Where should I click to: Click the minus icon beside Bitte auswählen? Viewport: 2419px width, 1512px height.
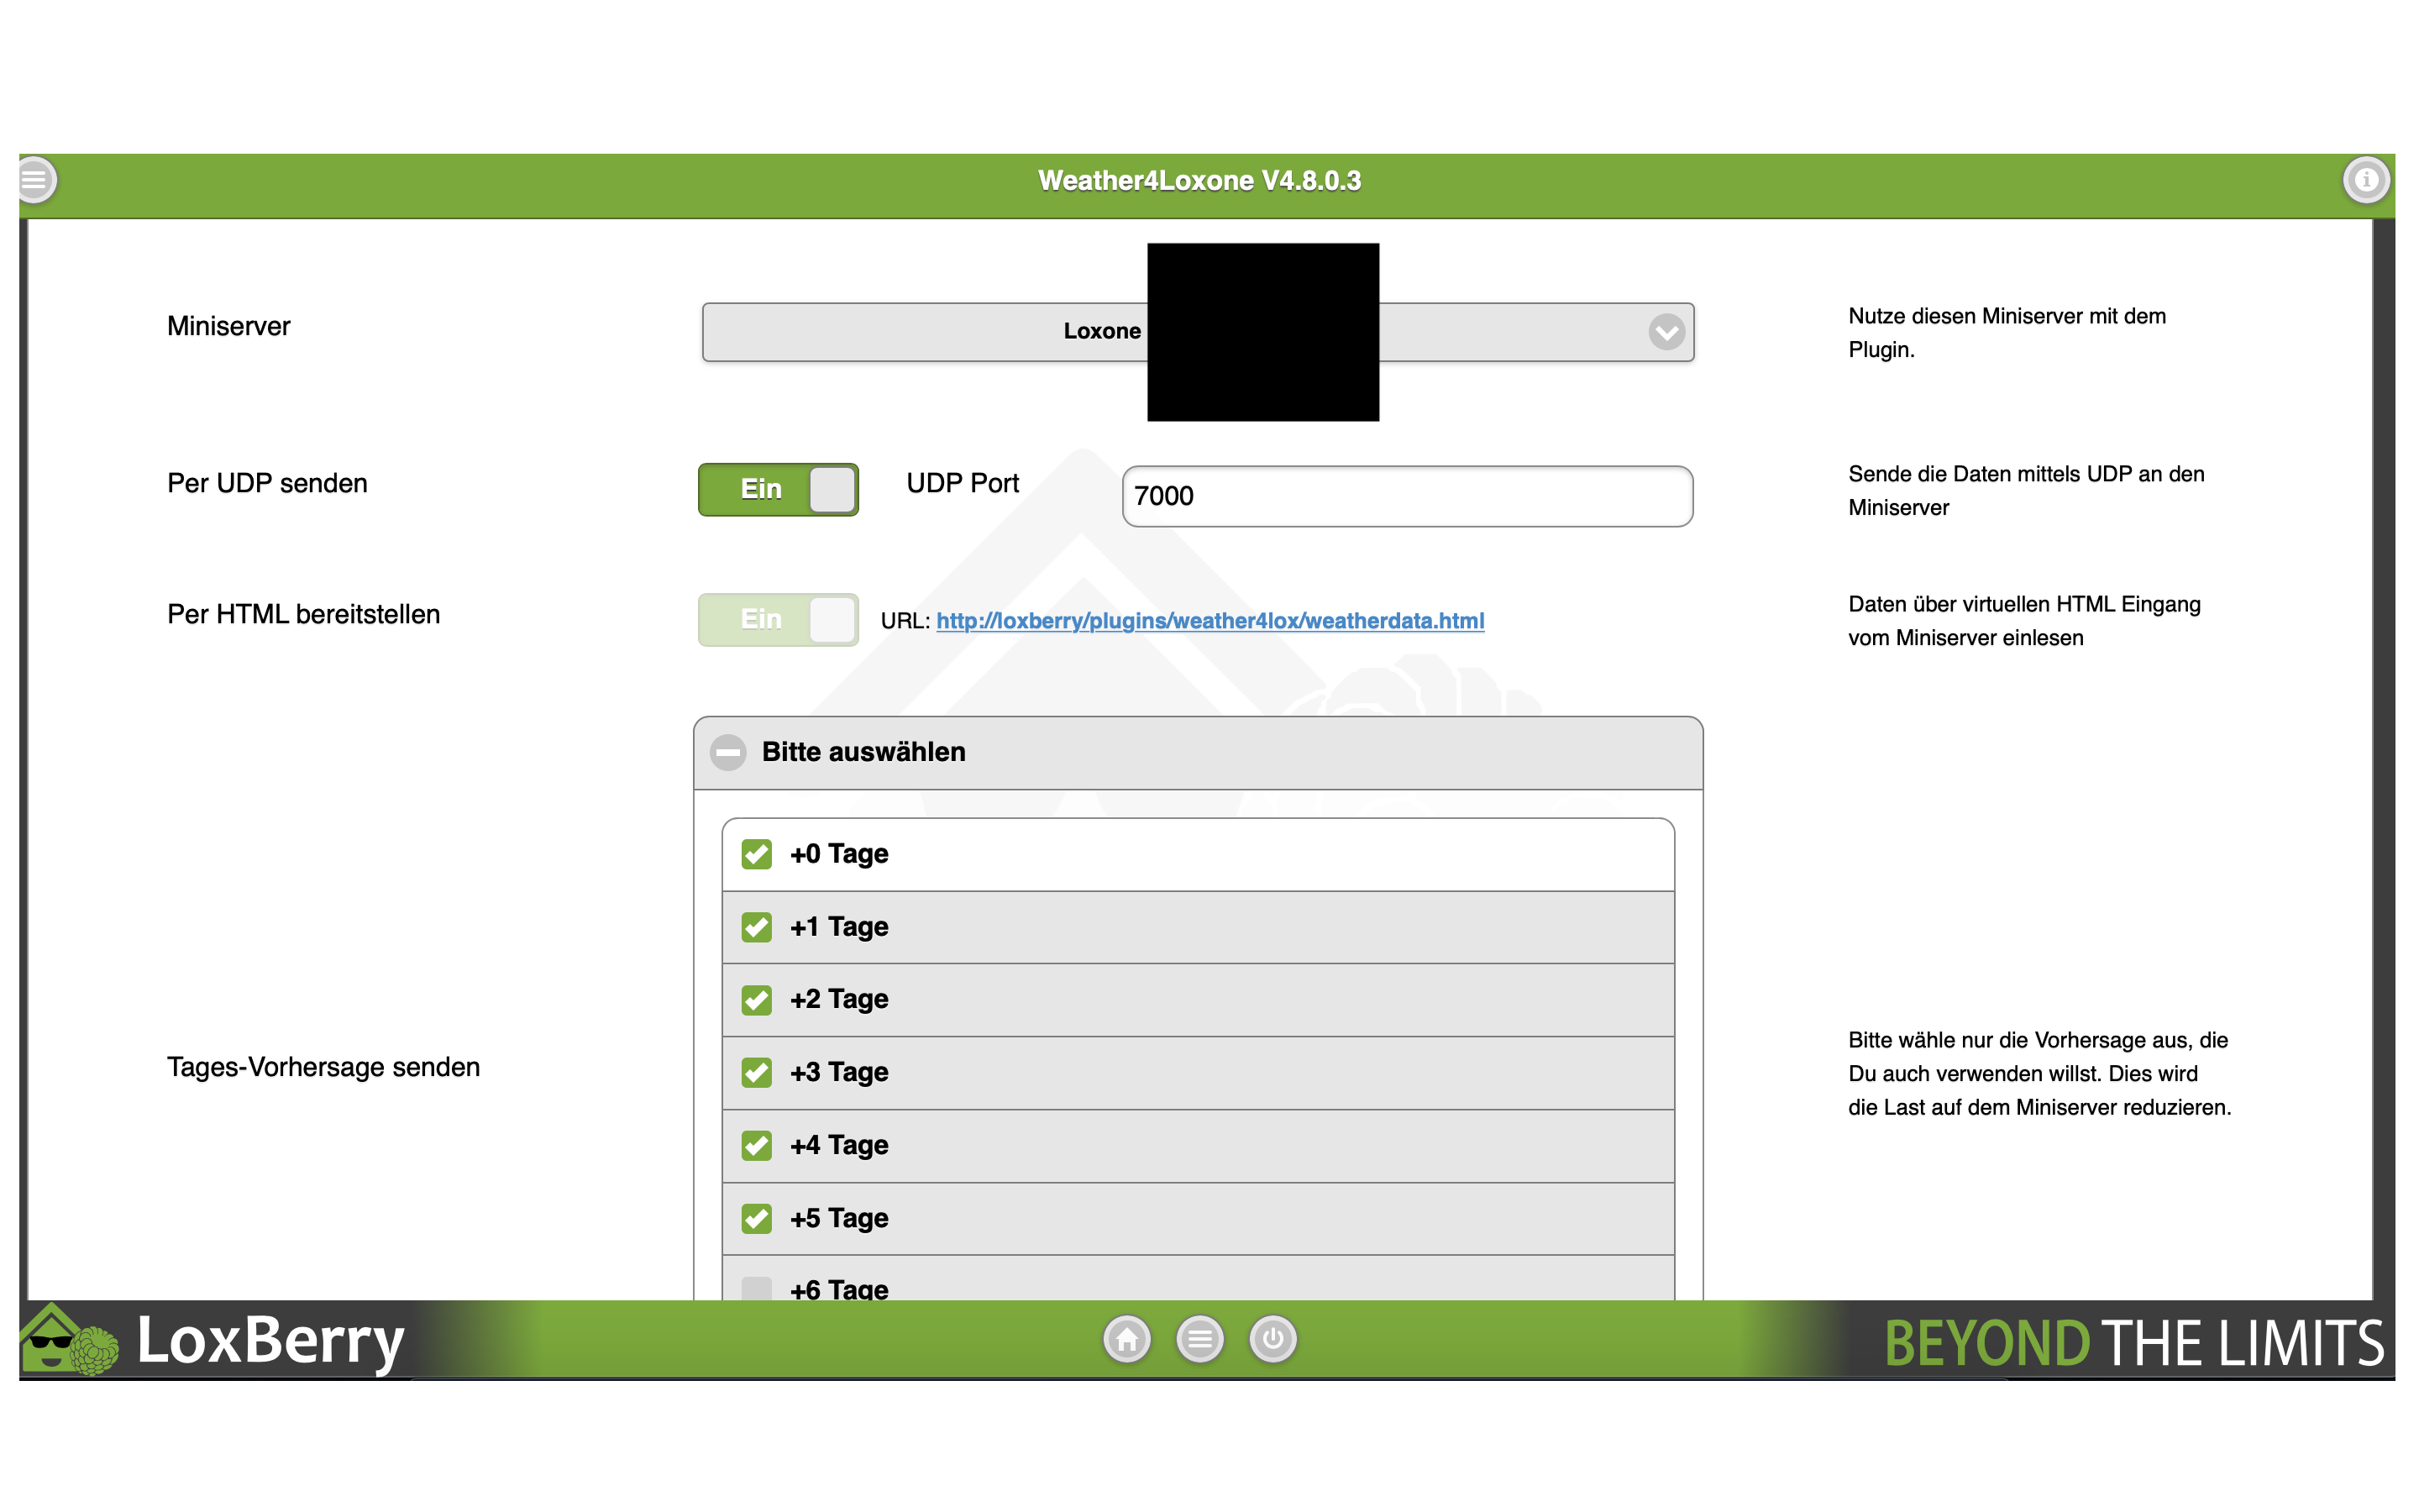click(727, 752)
